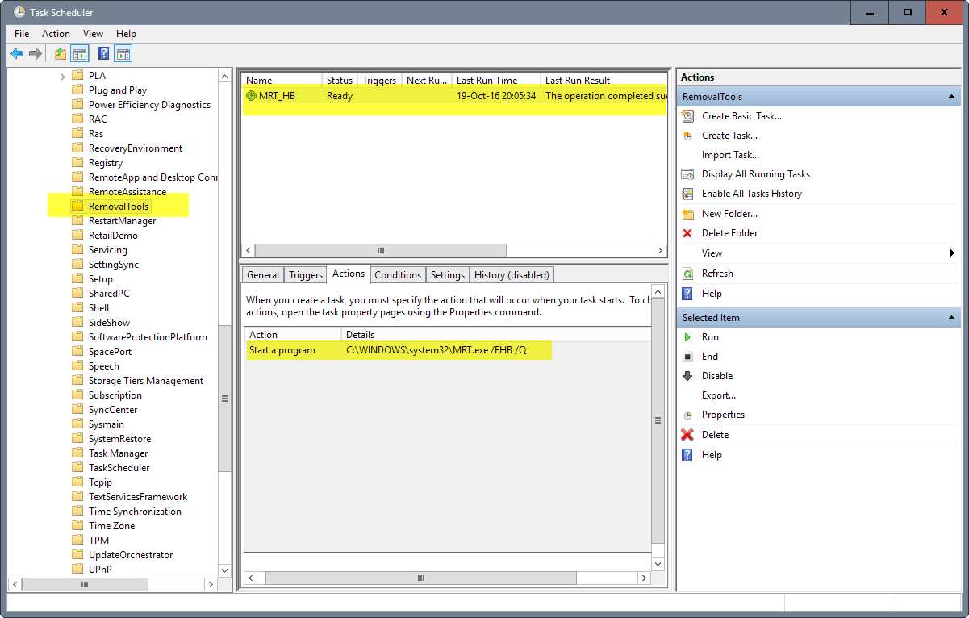Click the action details horizontal scrollbar thumb
Screen dimensions: 969x618
[x=420, y=578]
